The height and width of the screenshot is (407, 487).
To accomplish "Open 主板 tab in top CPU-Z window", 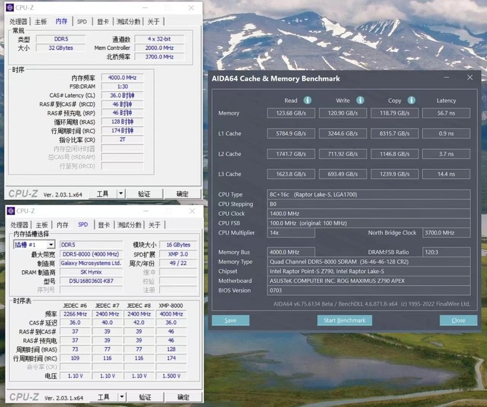I will click(41, 21).
